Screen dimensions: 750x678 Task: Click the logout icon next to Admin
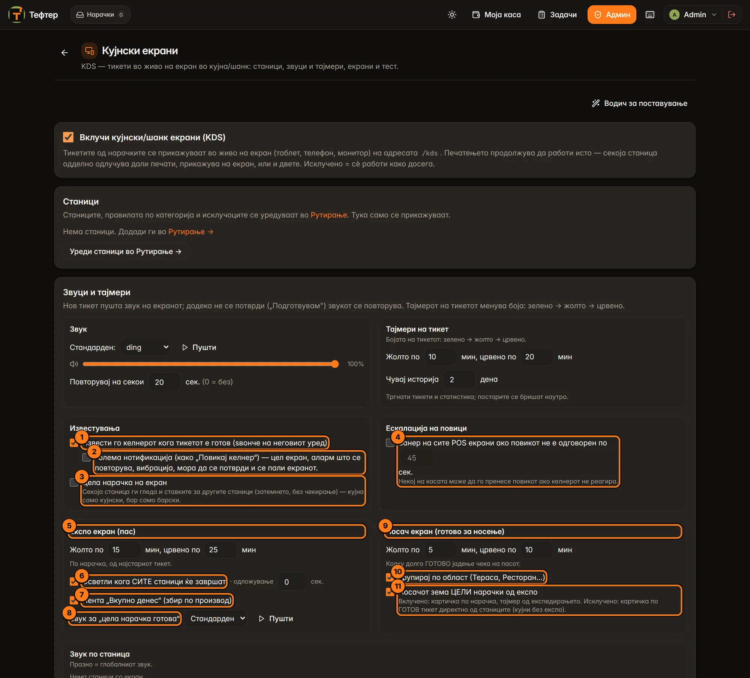731,15
